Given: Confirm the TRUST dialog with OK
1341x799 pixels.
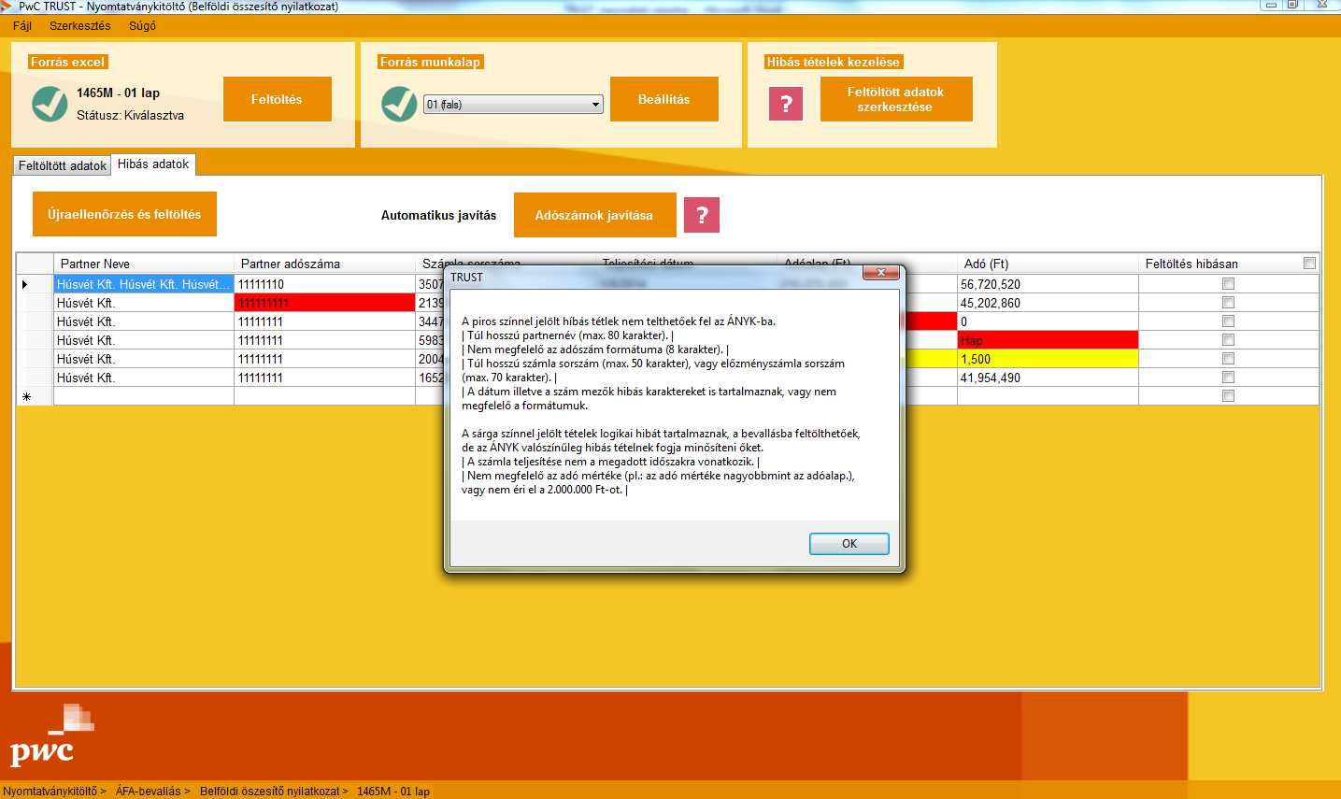Looking at the screenshot, I should point(849,544).
